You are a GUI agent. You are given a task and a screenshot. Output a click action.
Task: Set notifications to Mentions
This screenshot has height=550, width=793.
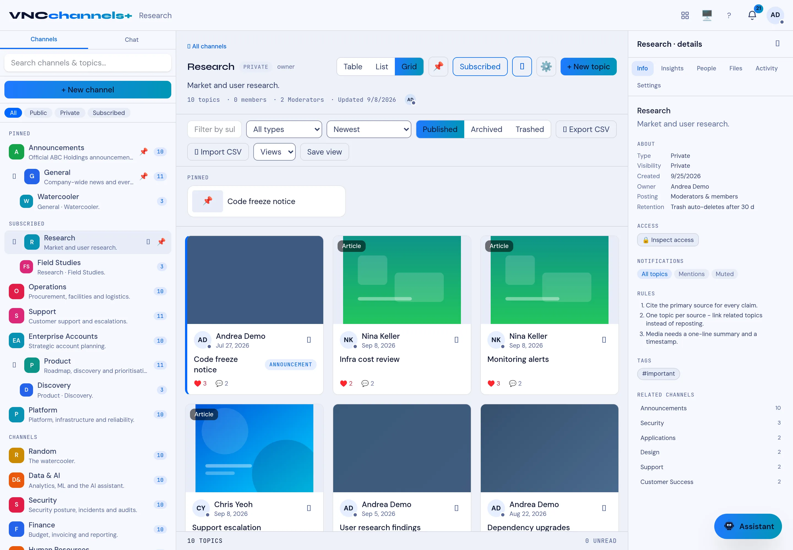tap(691, 274)
